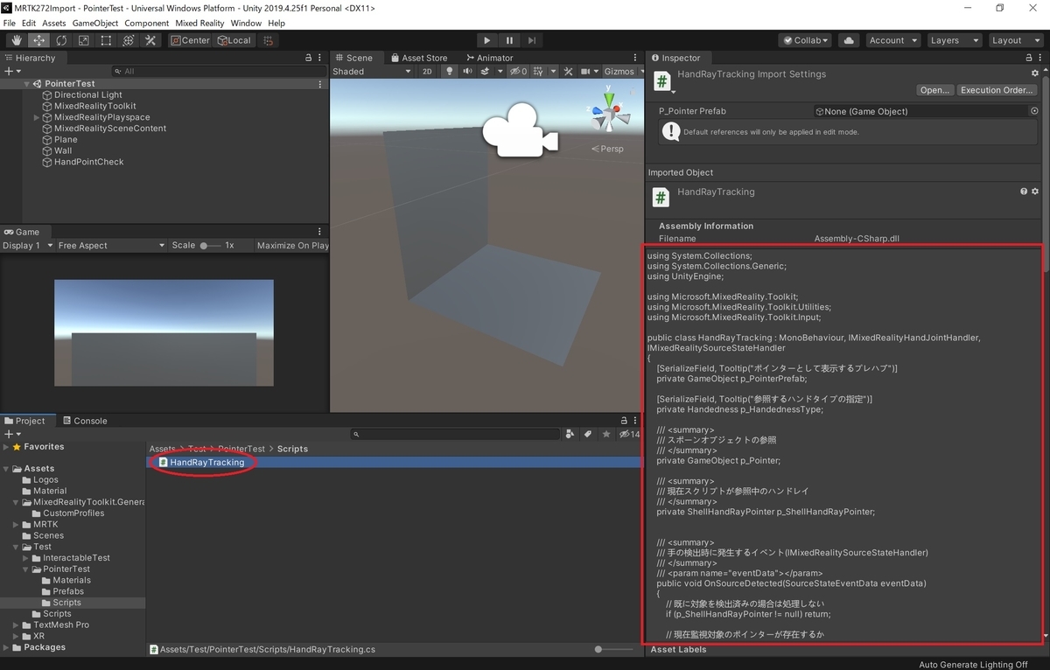1050x670 pixels.
Task: Open Project create (+) menu
Action: 10,434
